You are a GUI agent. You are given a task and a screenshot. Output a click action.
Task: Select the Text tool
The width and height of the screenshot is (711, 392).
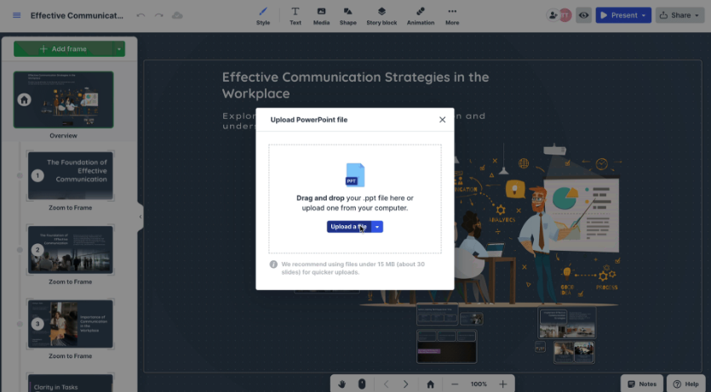pyautogui.click(x=295, y=15)
